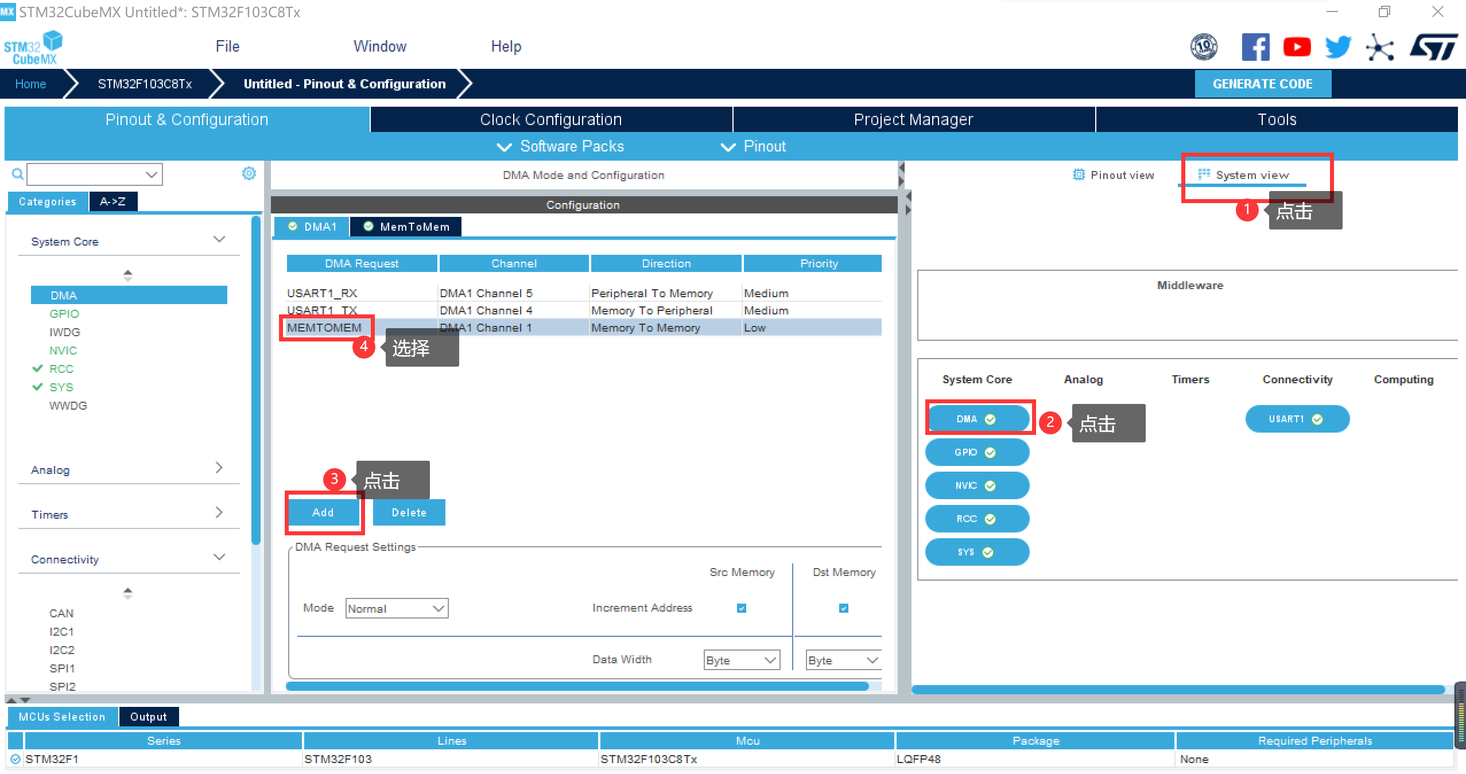Click the Clock Configuration tab

550,119
